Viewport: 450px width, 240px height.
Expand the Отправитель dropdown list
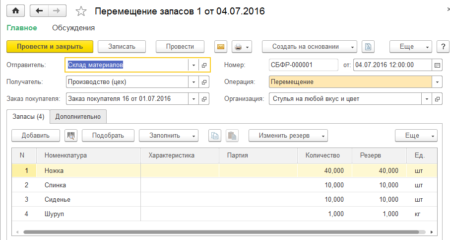click(x=193, y=65)
